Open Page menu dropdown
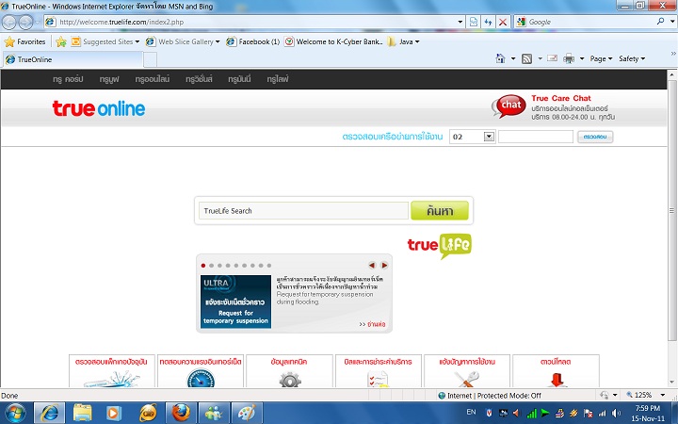 click(601, 58)
